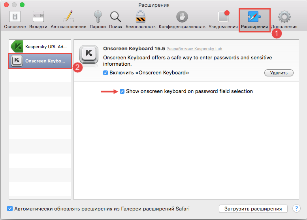
Task: Open the Основные preferences pane
Action: pyautogui.click(x=15, y=20)
